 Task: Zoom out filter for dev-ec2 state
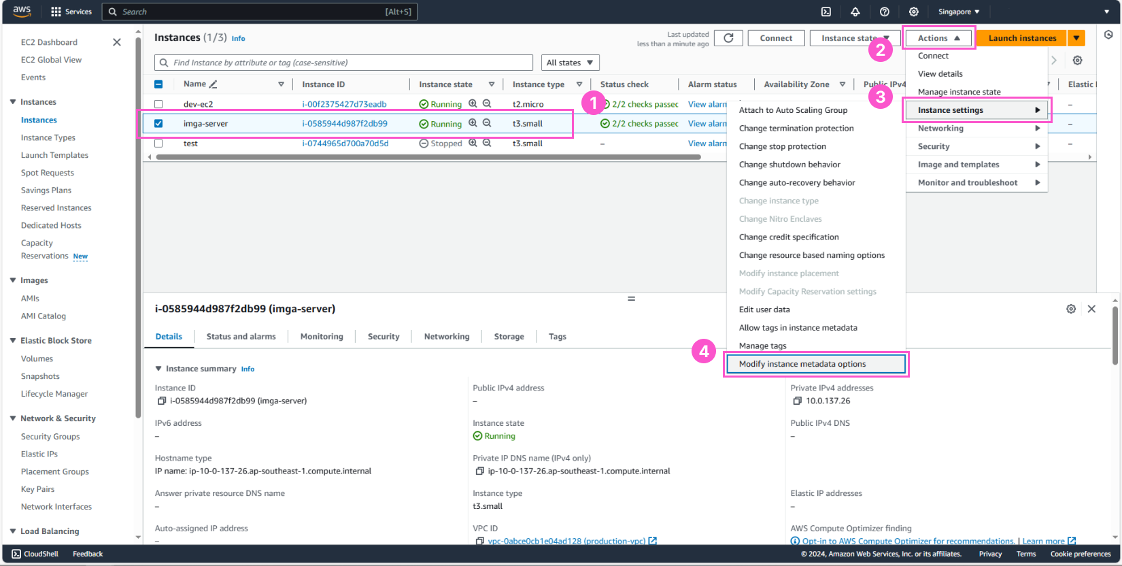[x=487, y=104]
